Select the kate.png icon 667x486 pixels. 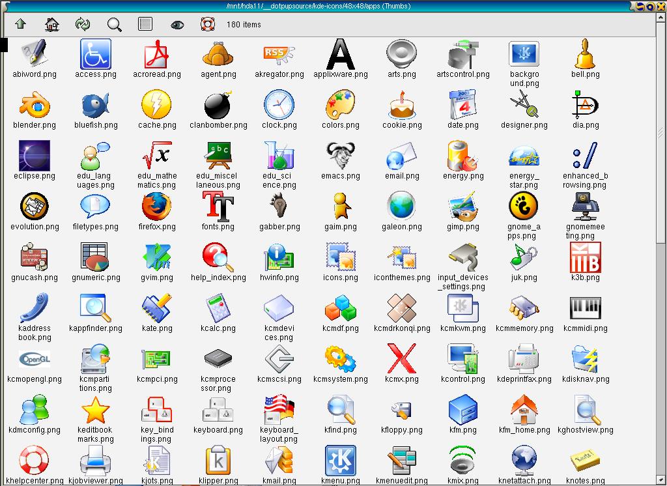click(x=157, y=307)
